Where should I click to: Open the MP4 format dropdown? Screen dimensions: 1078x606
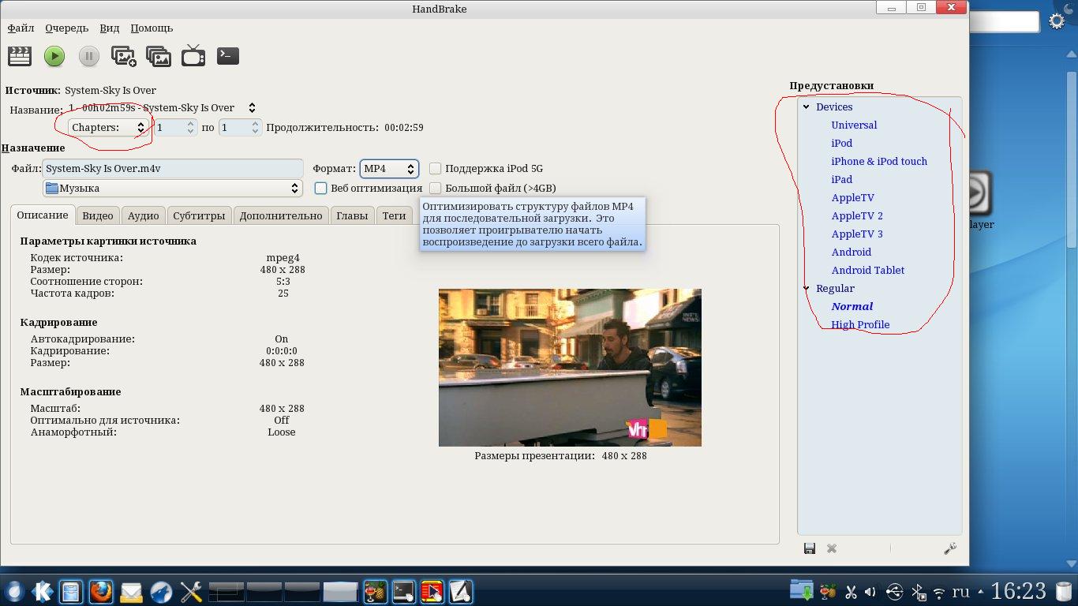point(389,168)
